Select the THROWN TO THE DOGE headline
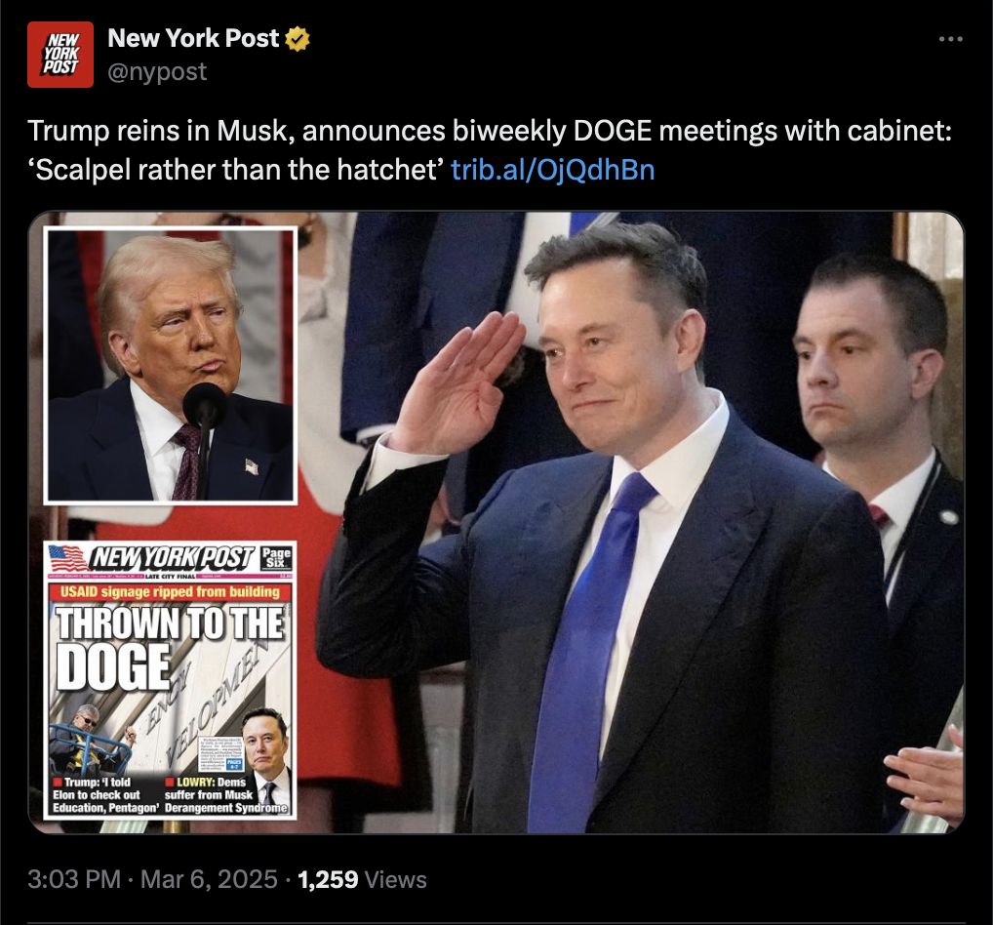993x925 pixels. 169,647
